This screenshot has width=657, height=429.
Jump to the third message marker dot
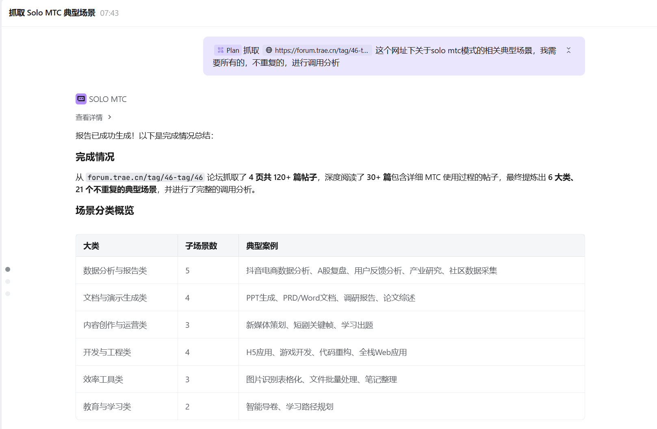[8, 294]
